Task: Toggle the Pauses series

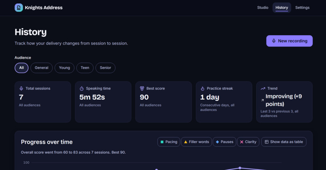Action: [x=224, y=142]
